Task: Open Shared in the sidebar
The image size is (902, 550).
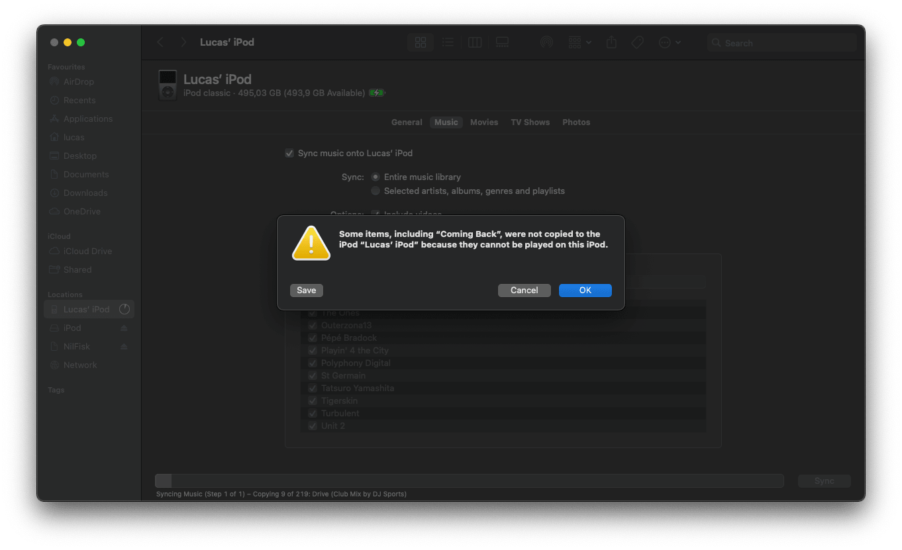Action: tap(89, 270)
